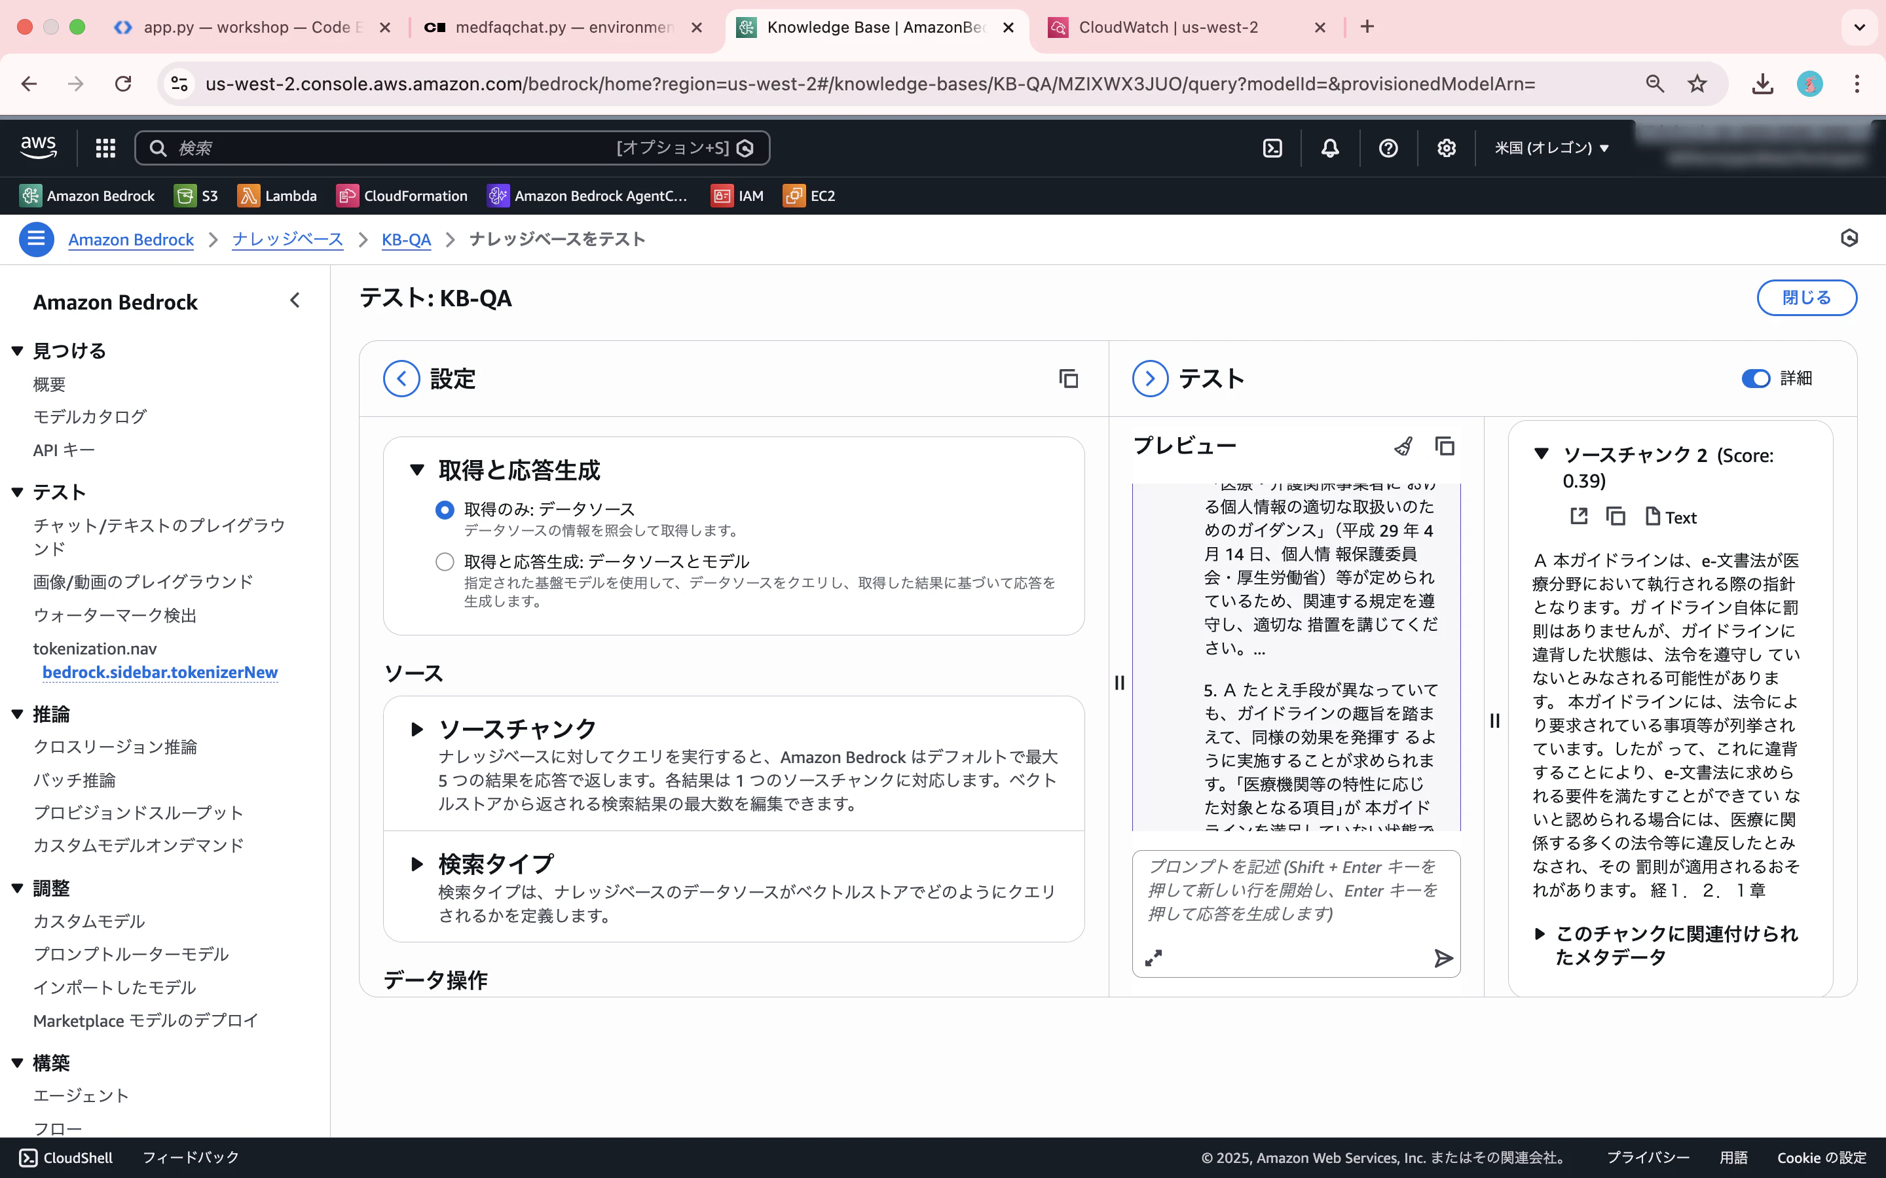1886x1178 pixels.
Task: Open source chunk 2 in external link
Action: click(x=1579, y=516)
